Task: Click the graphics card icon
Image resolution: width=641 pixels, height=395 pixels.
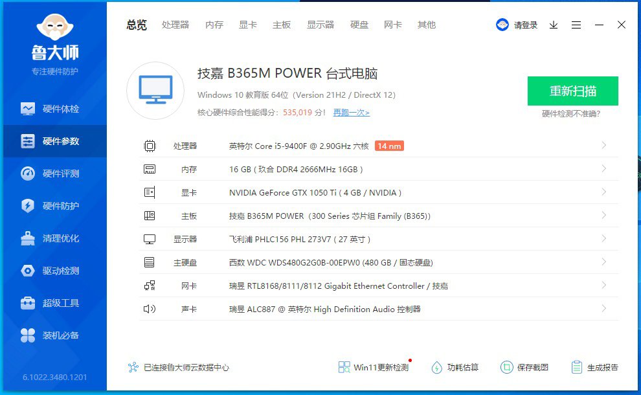Action: pos(150,192)
